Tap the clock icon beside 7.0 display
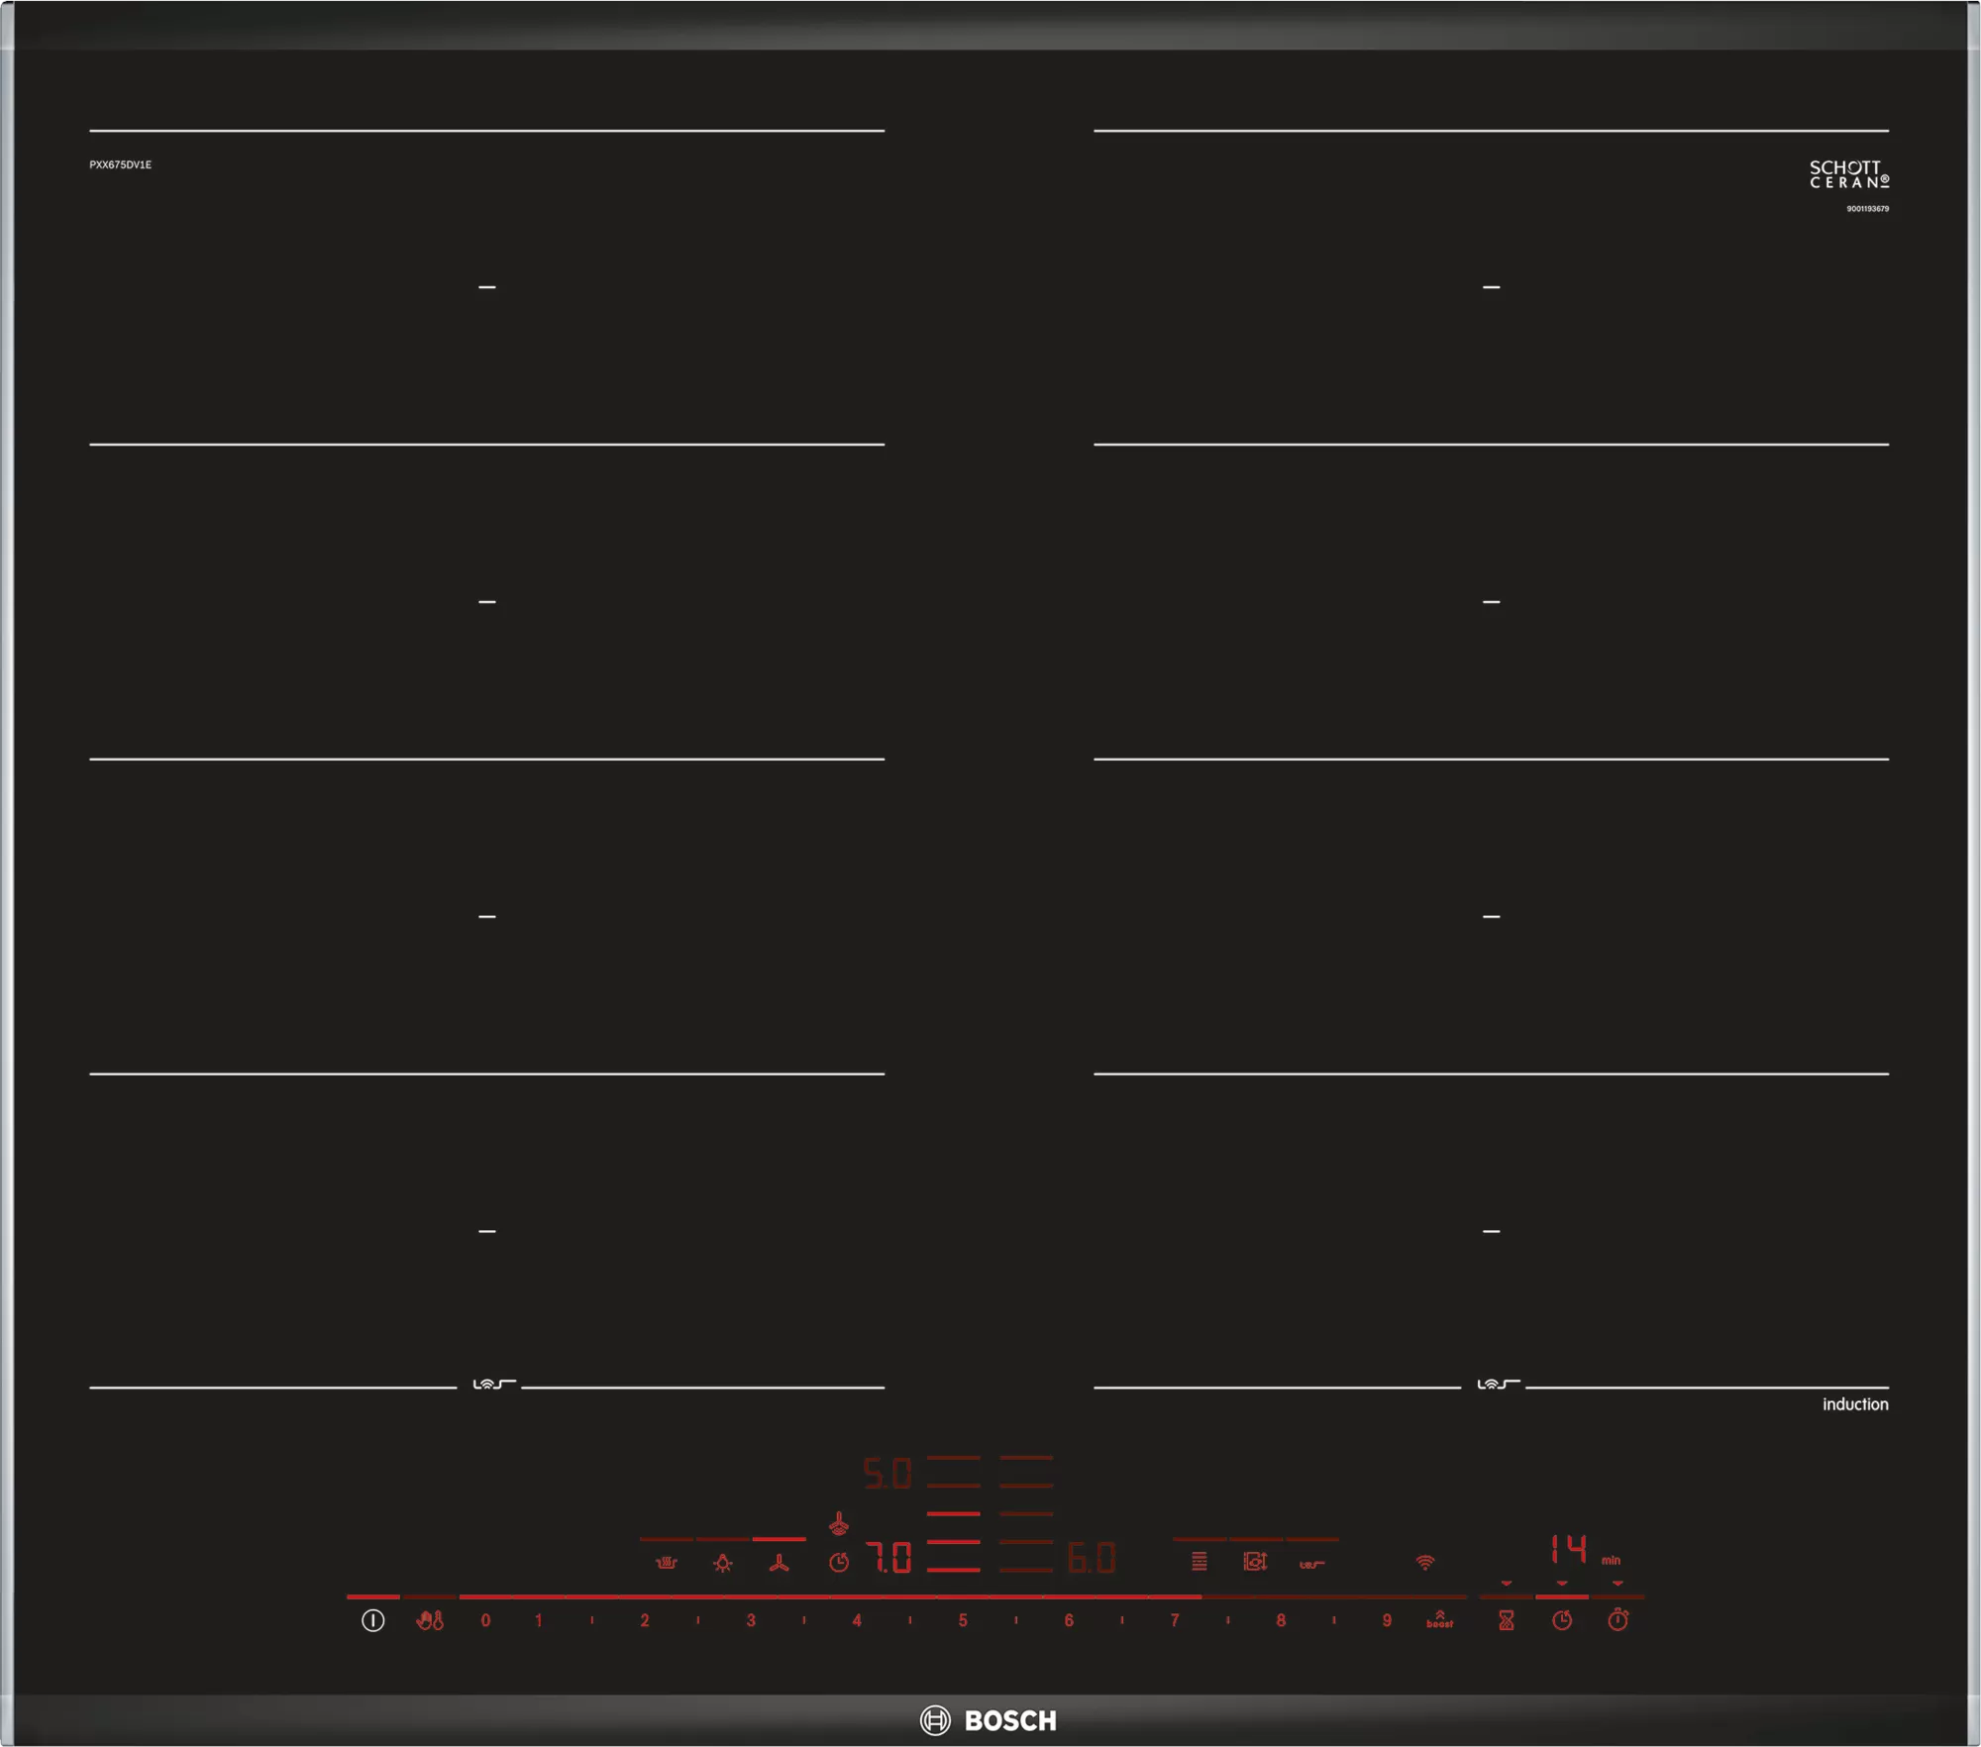1981x1747 pixels. 839,1563
